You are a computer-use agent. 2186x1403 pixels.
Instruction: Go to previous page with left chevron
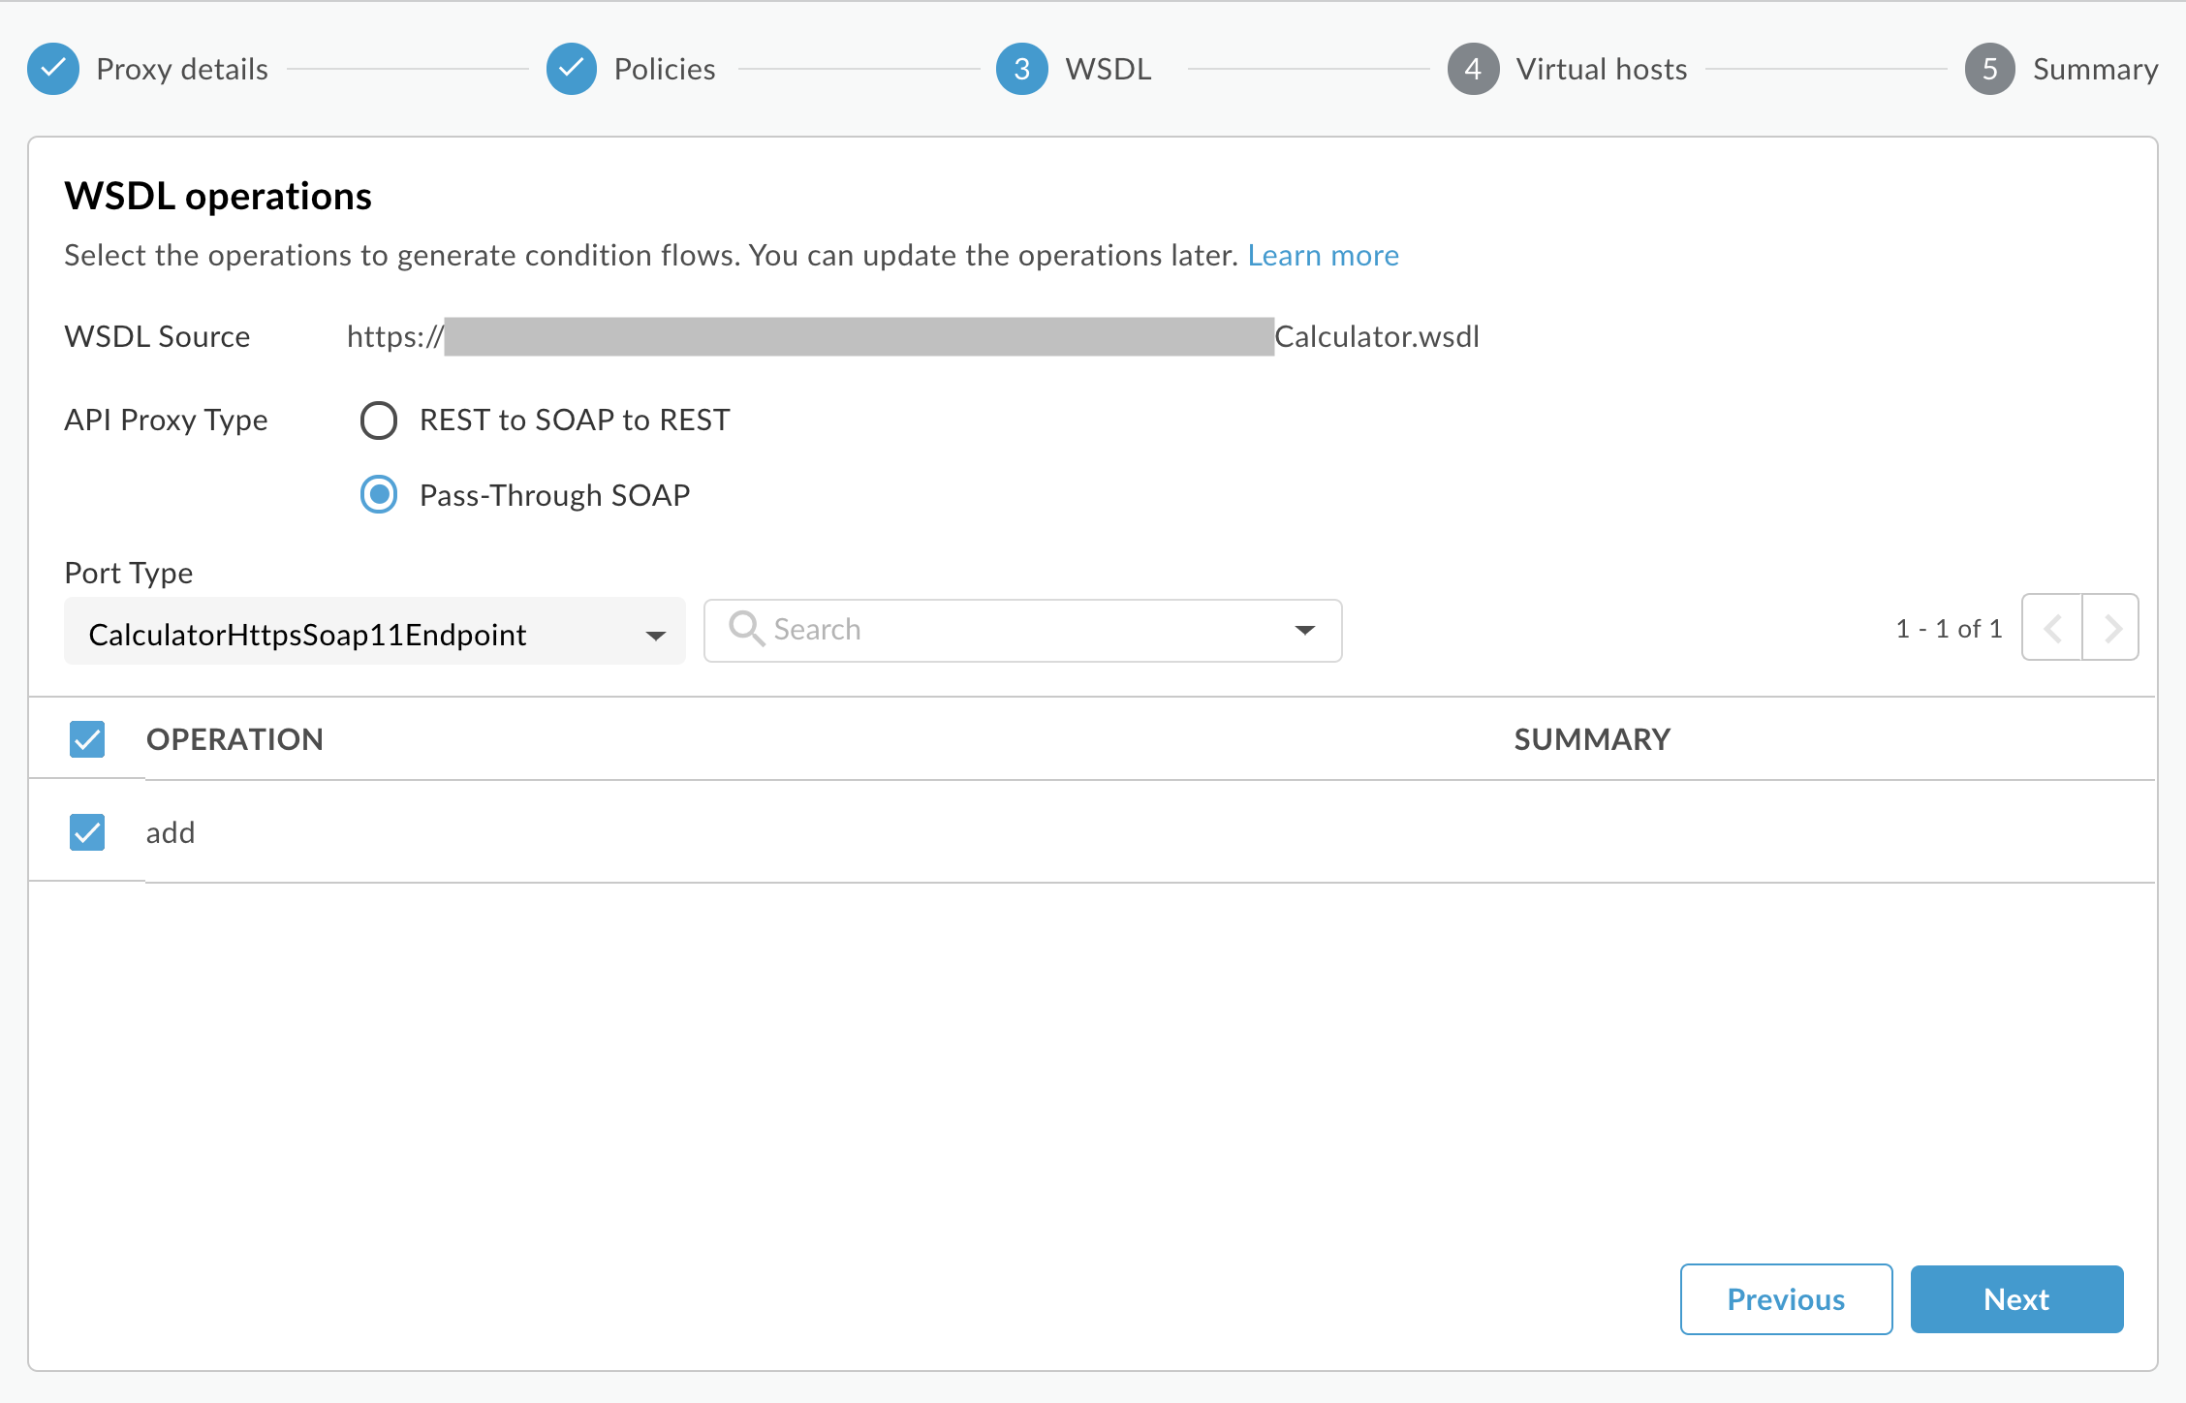click(x=2052, y=629)
